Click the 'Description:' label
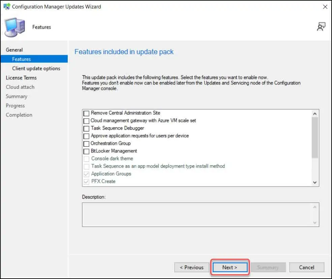 [x=94, y=197]
